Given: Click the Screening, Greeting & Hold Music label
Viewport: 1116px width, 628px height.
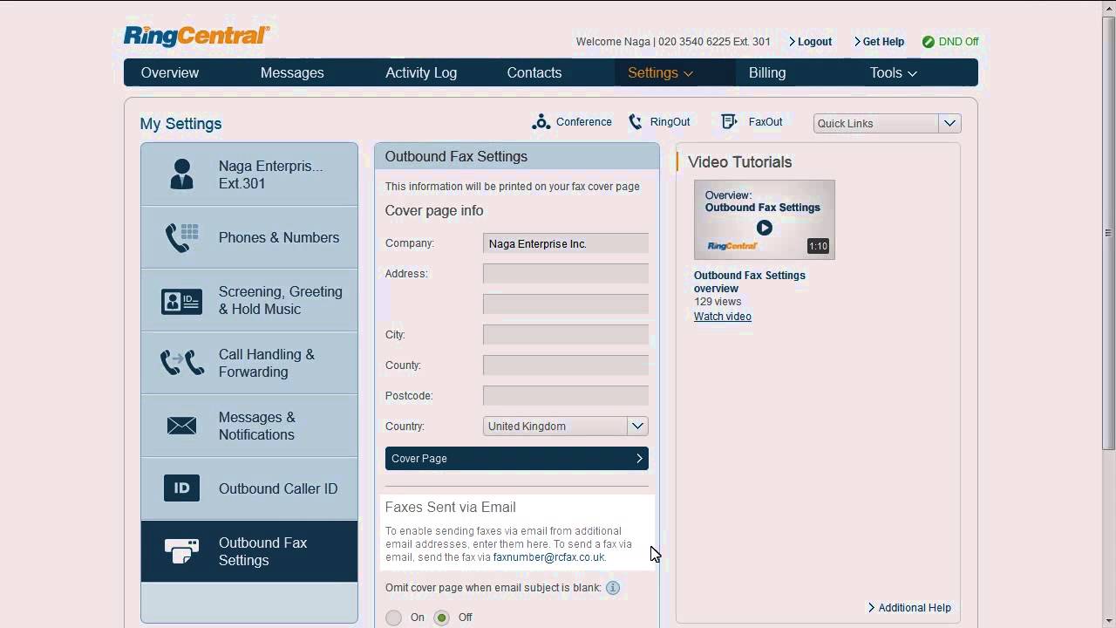Looking at the screenshot, I should [281, 300].
